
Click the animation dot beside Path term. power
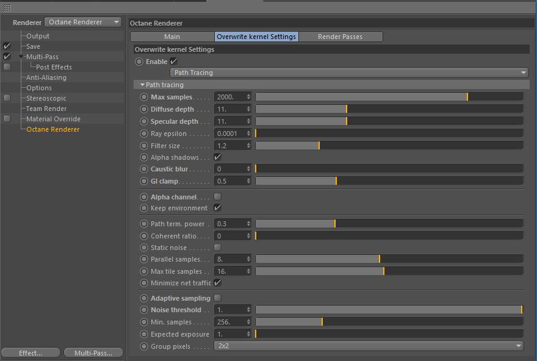(144, 223)
